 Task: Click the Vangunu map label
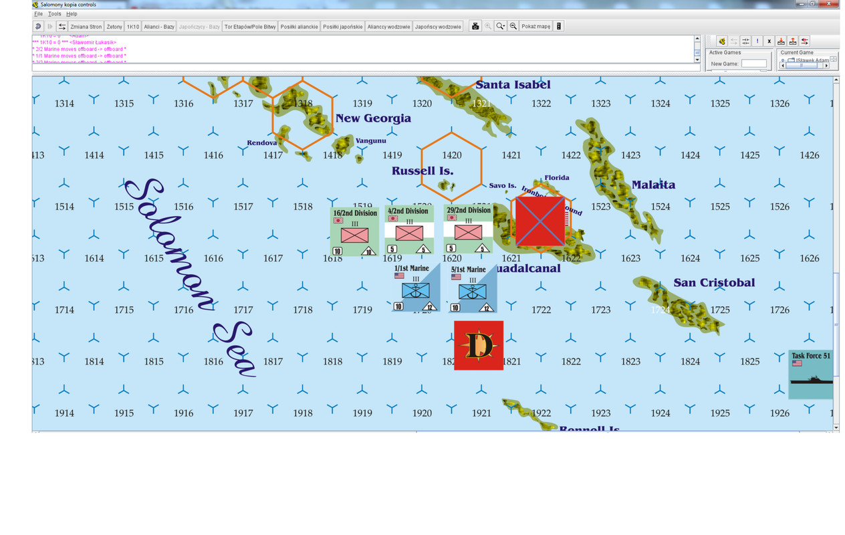(370, 140)
